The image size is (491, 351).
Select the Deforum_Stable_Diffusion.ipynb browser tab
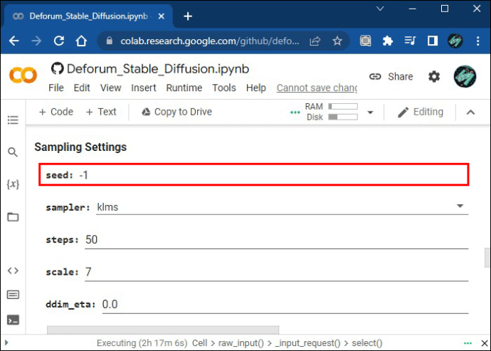88,16
